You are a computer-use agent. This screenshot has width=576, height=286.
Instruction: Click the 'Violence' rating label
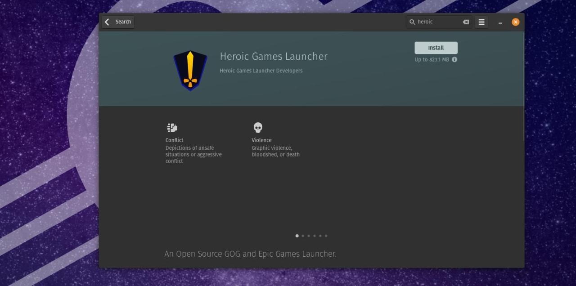[x=261, y=140]
